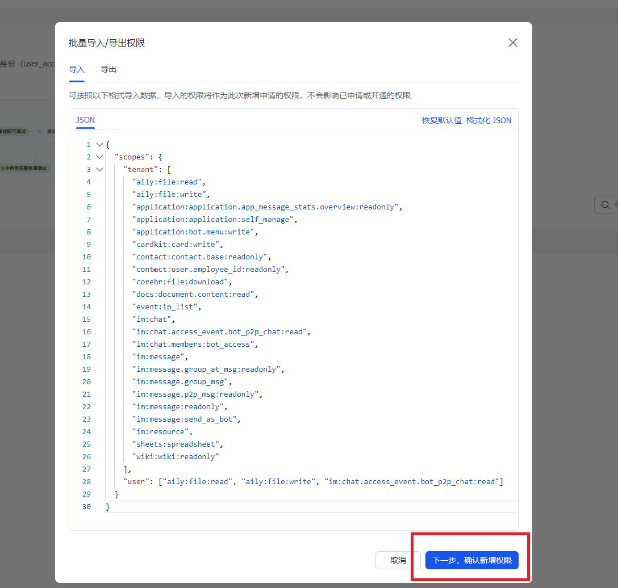Click "cardkit:card:write" line

(x=177, y=245)
